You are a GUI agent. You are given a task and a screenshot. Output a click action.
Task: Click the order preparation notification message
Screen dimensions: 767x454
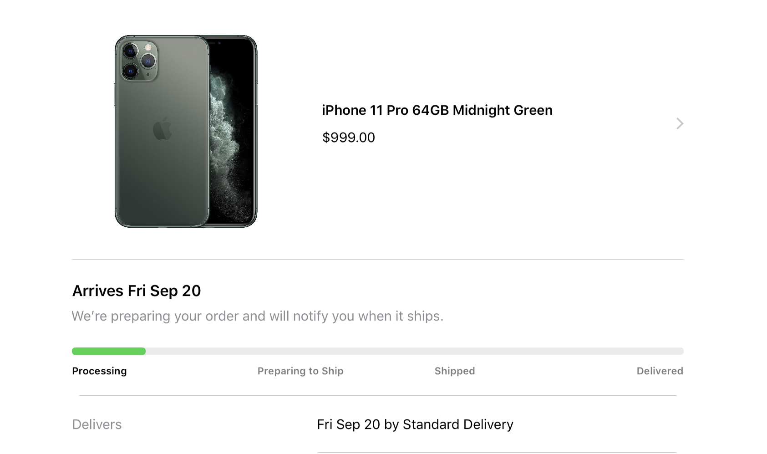pyautogui.click(x=258, y=316)
